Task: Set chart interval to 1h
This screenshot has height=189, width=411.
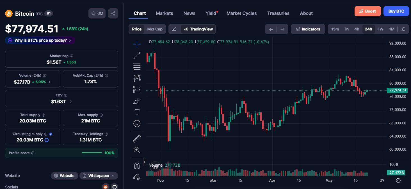Action: [x=347, y=29]
